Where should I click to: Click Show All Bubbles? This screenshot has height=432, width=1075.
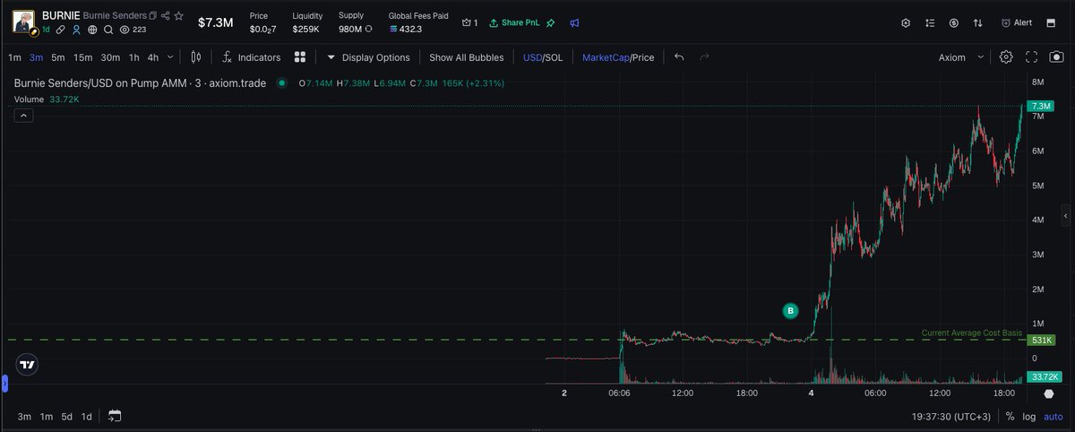tap(466, 57)
